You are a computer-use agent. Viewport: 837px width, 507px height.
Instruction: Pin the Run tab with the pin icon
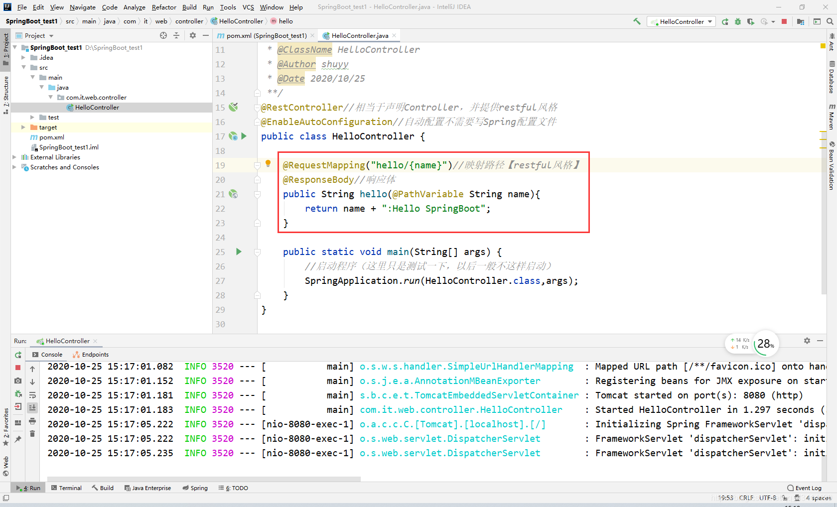pos(18,439)
